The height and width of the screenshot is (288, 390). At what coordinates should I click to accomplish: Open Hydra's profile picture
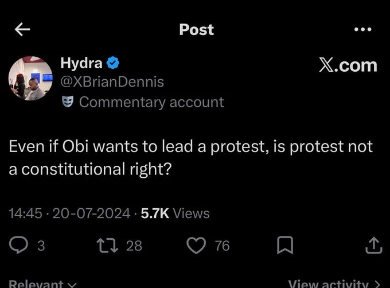(x=30, y=79)
